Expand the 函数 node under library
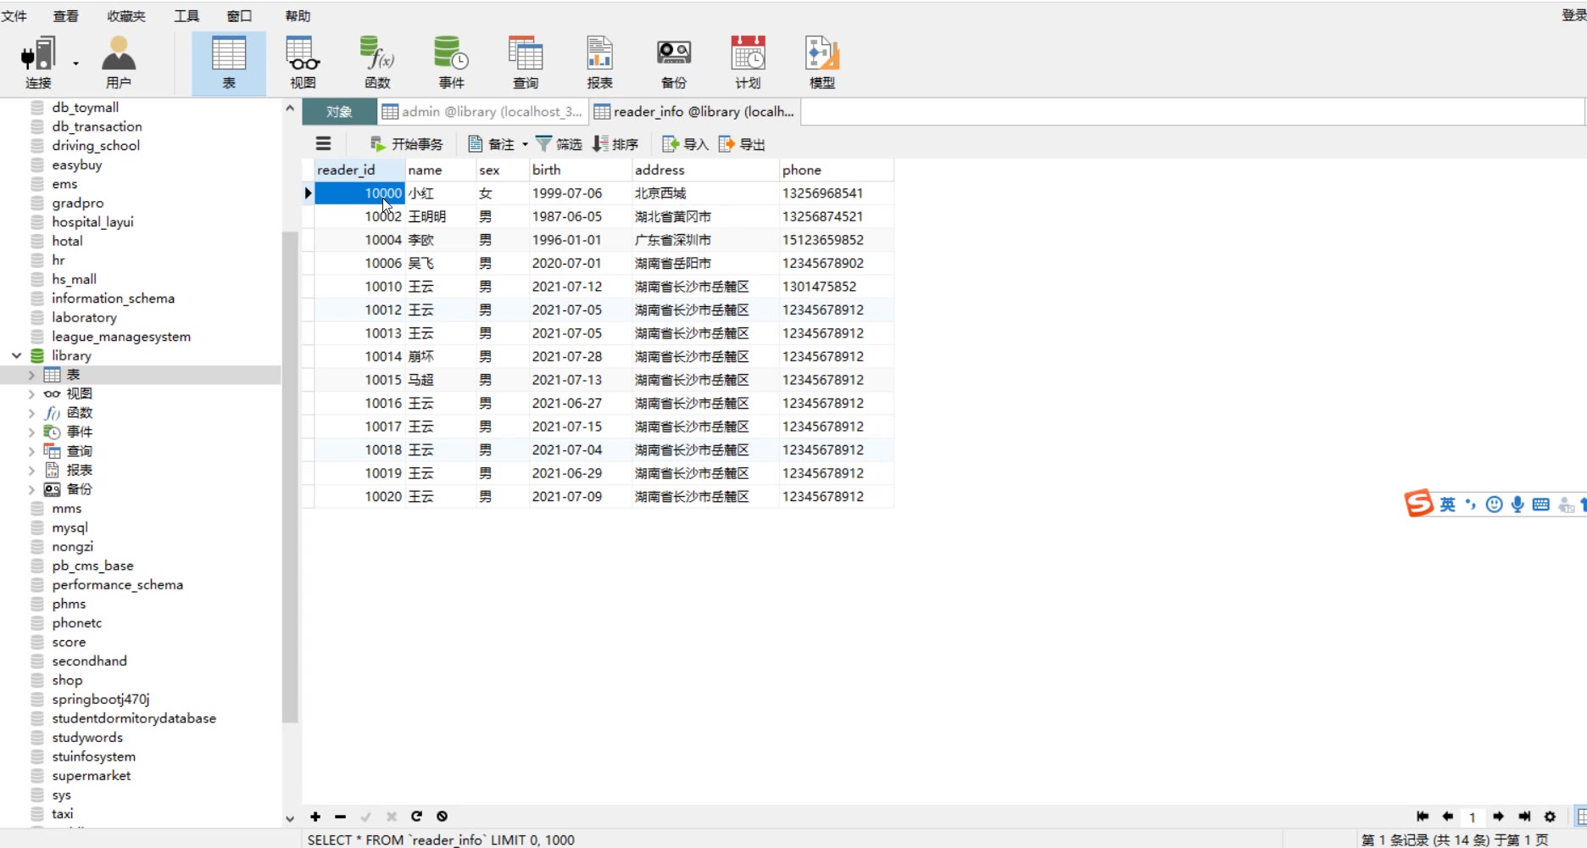Image resolution: width=1587 pixels, height=848 pixels. (31, 413)
